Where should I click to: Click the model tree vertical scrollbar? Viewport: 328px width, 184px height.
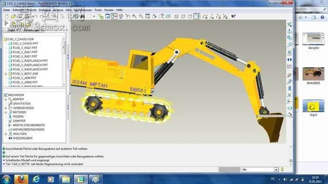64,61
